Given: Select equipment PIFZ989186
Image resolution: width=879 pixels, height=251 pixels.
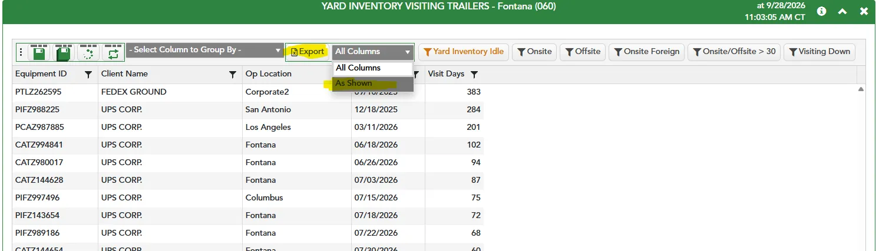Looking at the screenshot, I should coord(38,233).
